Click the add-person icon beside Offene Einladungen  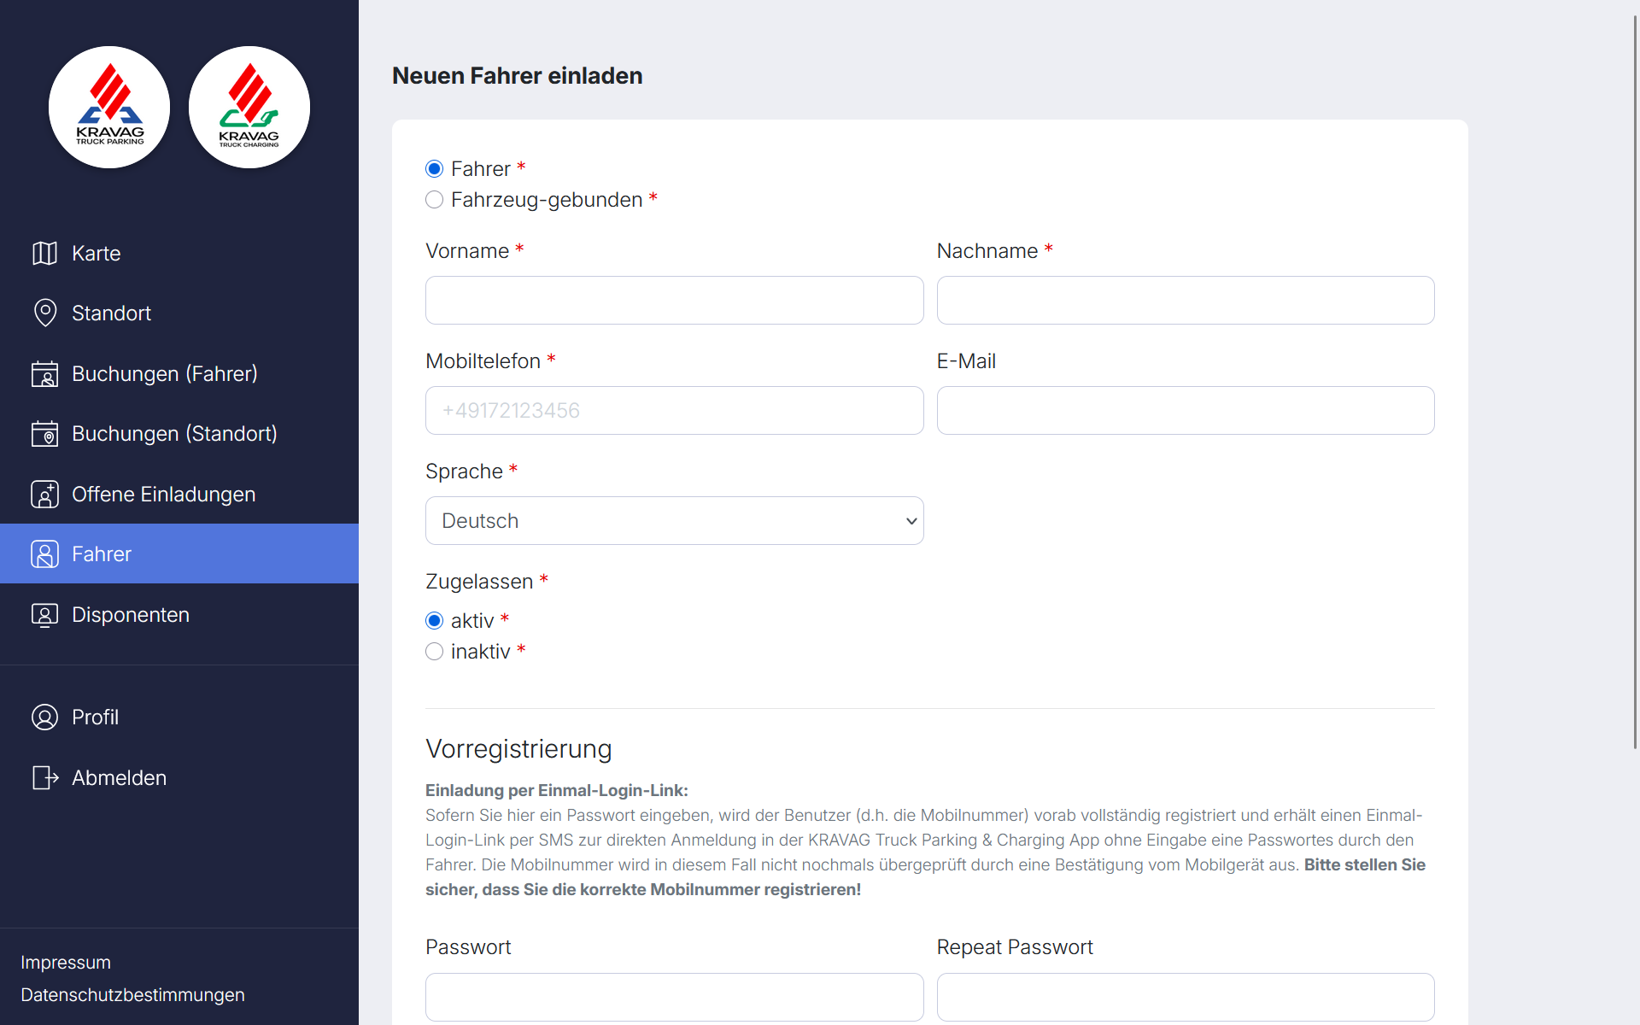44,494
